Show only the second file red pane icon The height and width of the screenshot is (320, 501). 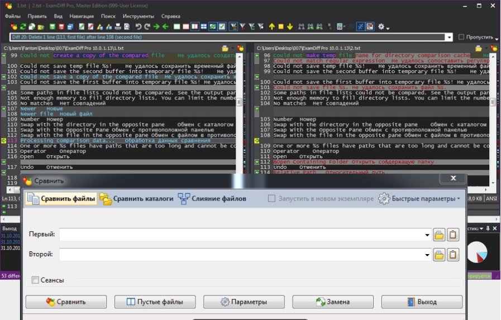click(x=185, y=26)
